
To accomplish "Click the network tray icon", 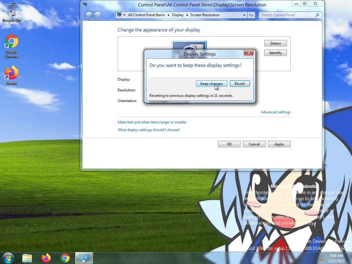I will tap(321, 258).
